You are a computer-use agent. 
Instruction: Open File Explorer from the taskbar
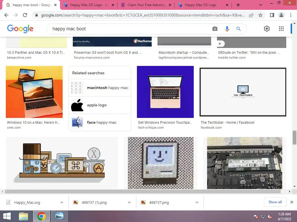point(23,216)
